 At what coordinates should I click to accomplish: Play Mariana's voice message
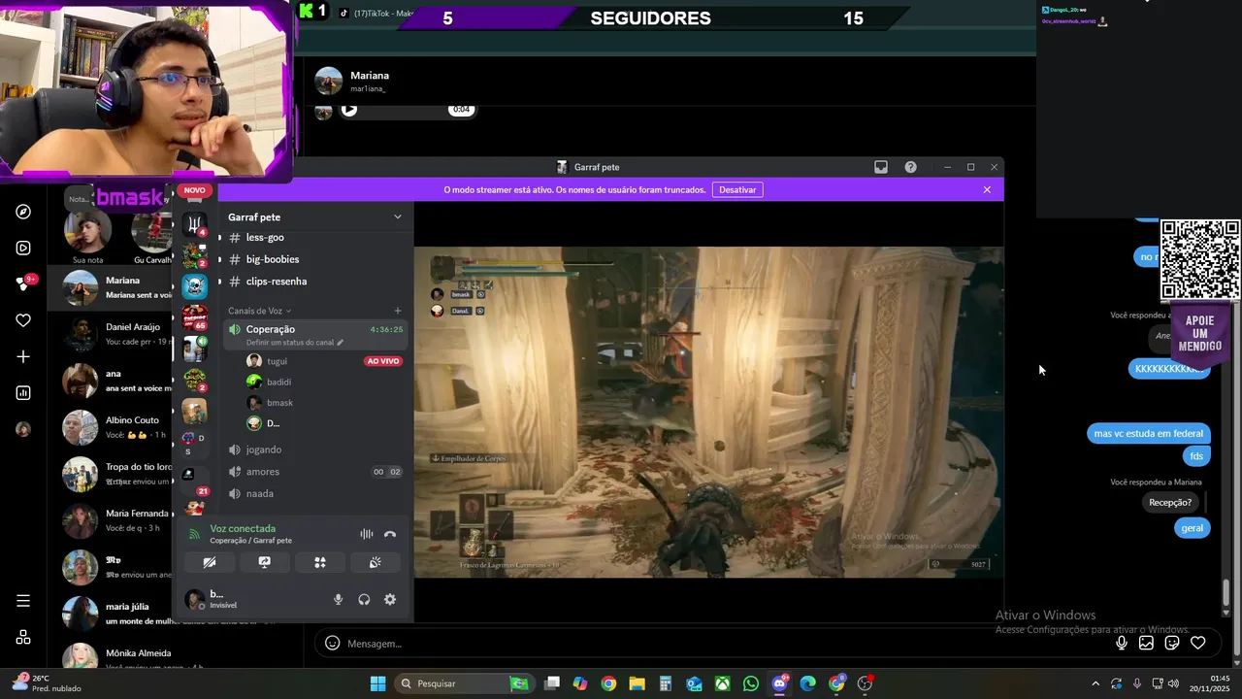[x=349, y=110]
